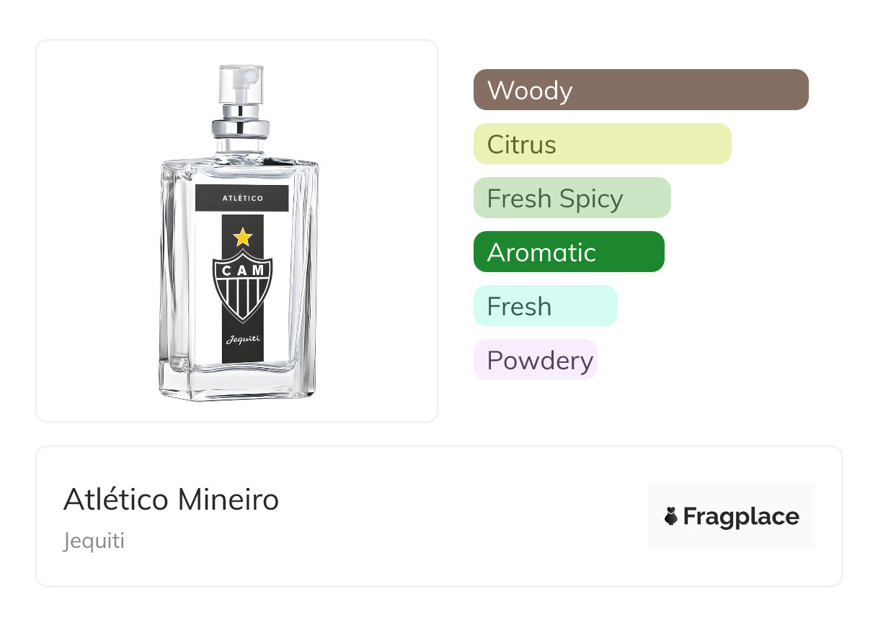Viewport: 878px width, 622px height.
Task: Select the Citrus accord bar
Action: coord(602,144)
